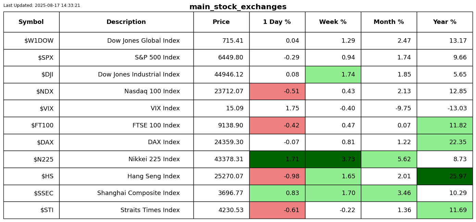Click Hang Seng's dark green 25.97 cell
Image resolution: width=476 pixels, height=222 pixels.
444,176
